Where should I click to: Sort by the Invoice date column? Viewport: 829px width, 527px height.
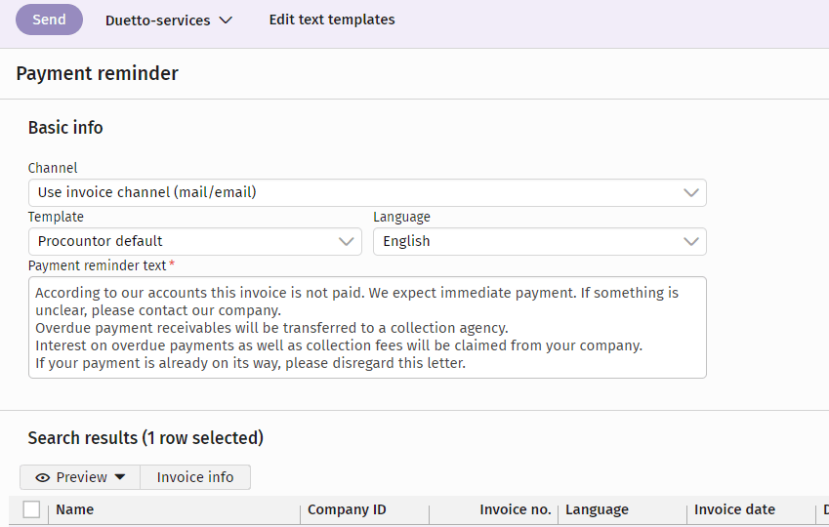click(734, 509)
